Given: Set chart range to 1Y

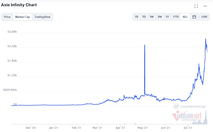Looking at the screenshot, I should pyautogui.click(x=167, y=17).
